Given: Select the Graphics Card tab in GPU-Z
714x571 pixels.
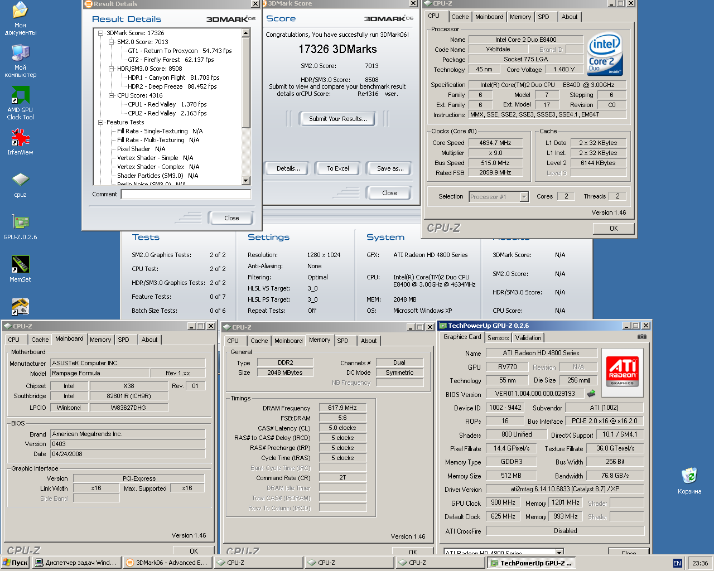Looking at the screenshot, I should 462,337.
